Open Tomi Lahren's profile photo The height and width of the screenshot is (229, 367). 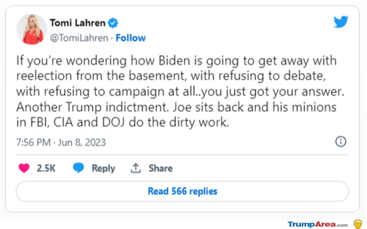(32, 29)
